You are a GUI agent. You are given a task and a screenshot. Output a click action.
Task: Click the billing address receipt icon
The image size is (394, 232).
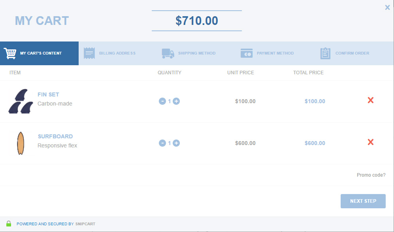(89, 53)
